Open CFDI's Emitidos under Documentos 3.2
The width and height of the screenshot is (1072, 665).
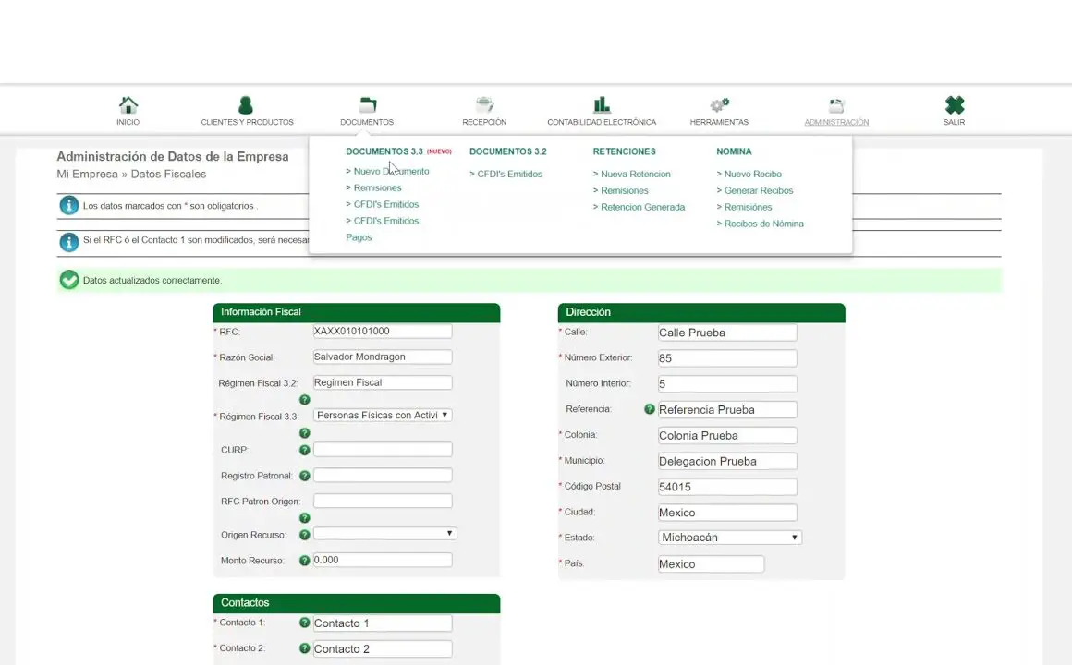[509, 174]
